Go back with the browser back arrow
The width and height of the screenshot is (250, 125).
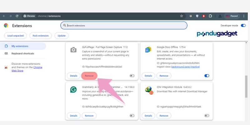pyautogui.click(x=4, y=16)
